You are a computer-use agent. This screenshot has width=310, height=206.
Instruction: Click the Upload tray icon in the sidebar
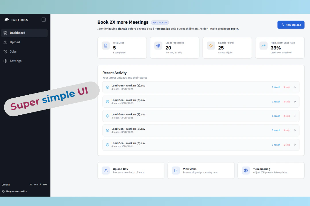(5, 42)
